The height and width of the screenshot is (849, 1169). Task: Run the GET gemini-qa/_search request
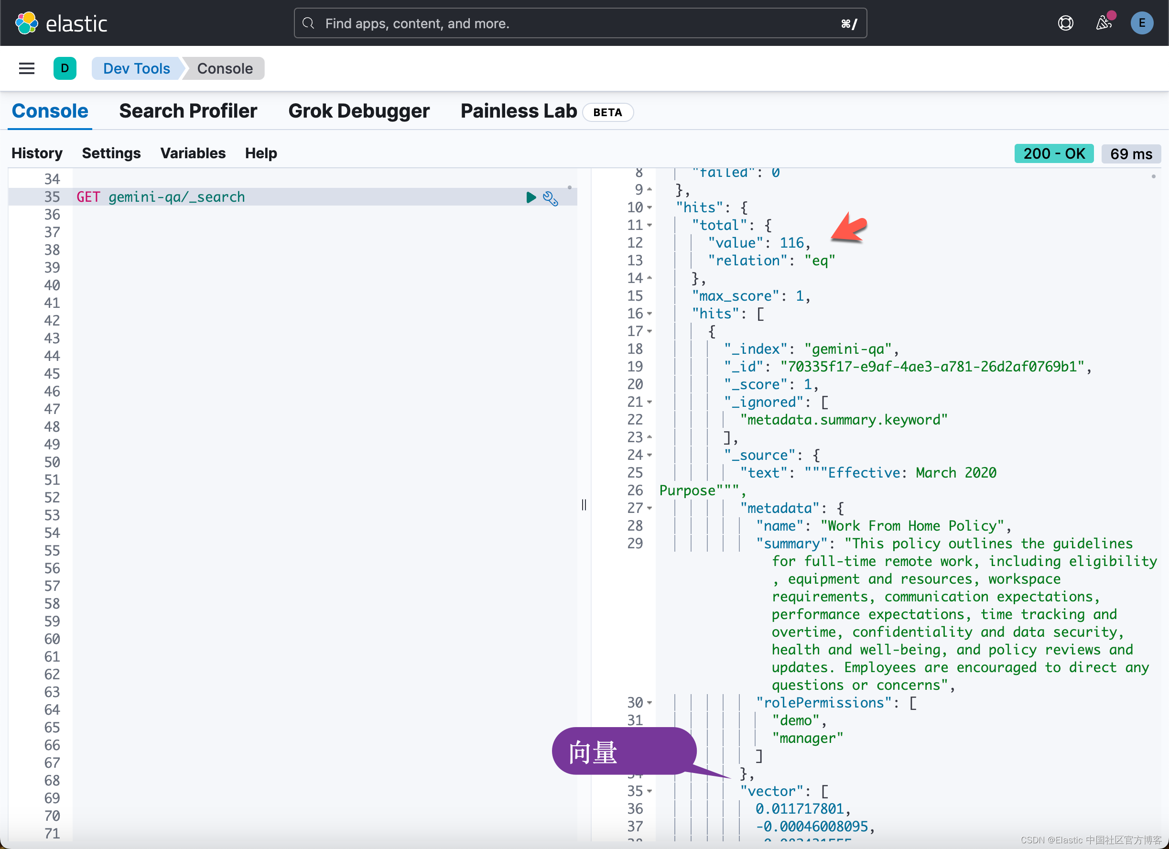tap(531, 197)
